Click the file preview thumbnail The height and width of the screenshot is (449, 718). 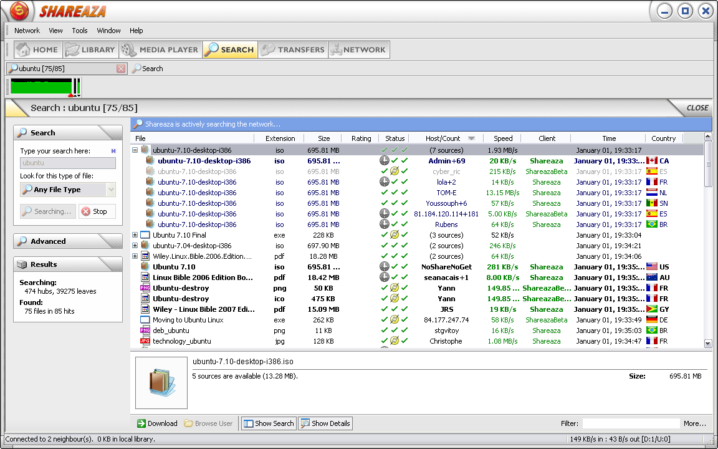(161, 382)
